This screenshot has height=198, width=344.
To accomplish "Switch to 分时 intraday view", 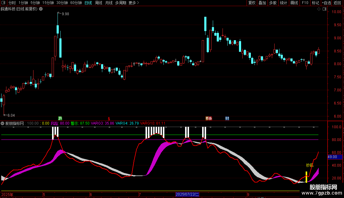I will (x=12, y=3).
